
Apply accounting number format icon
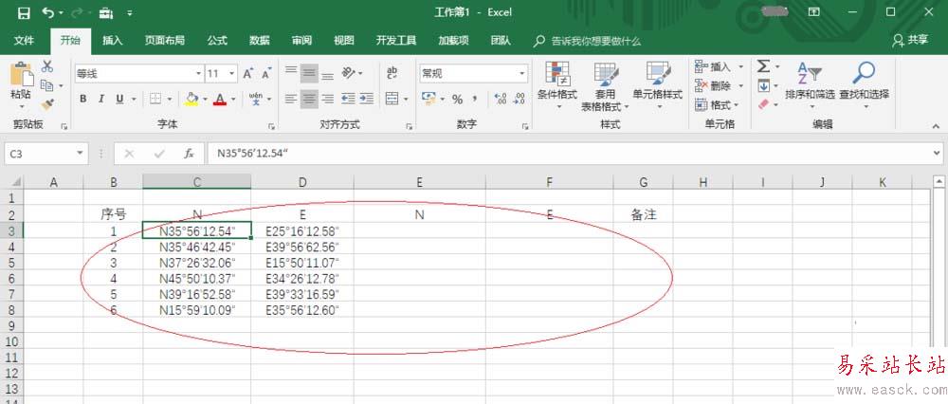(x=428, y=99)
